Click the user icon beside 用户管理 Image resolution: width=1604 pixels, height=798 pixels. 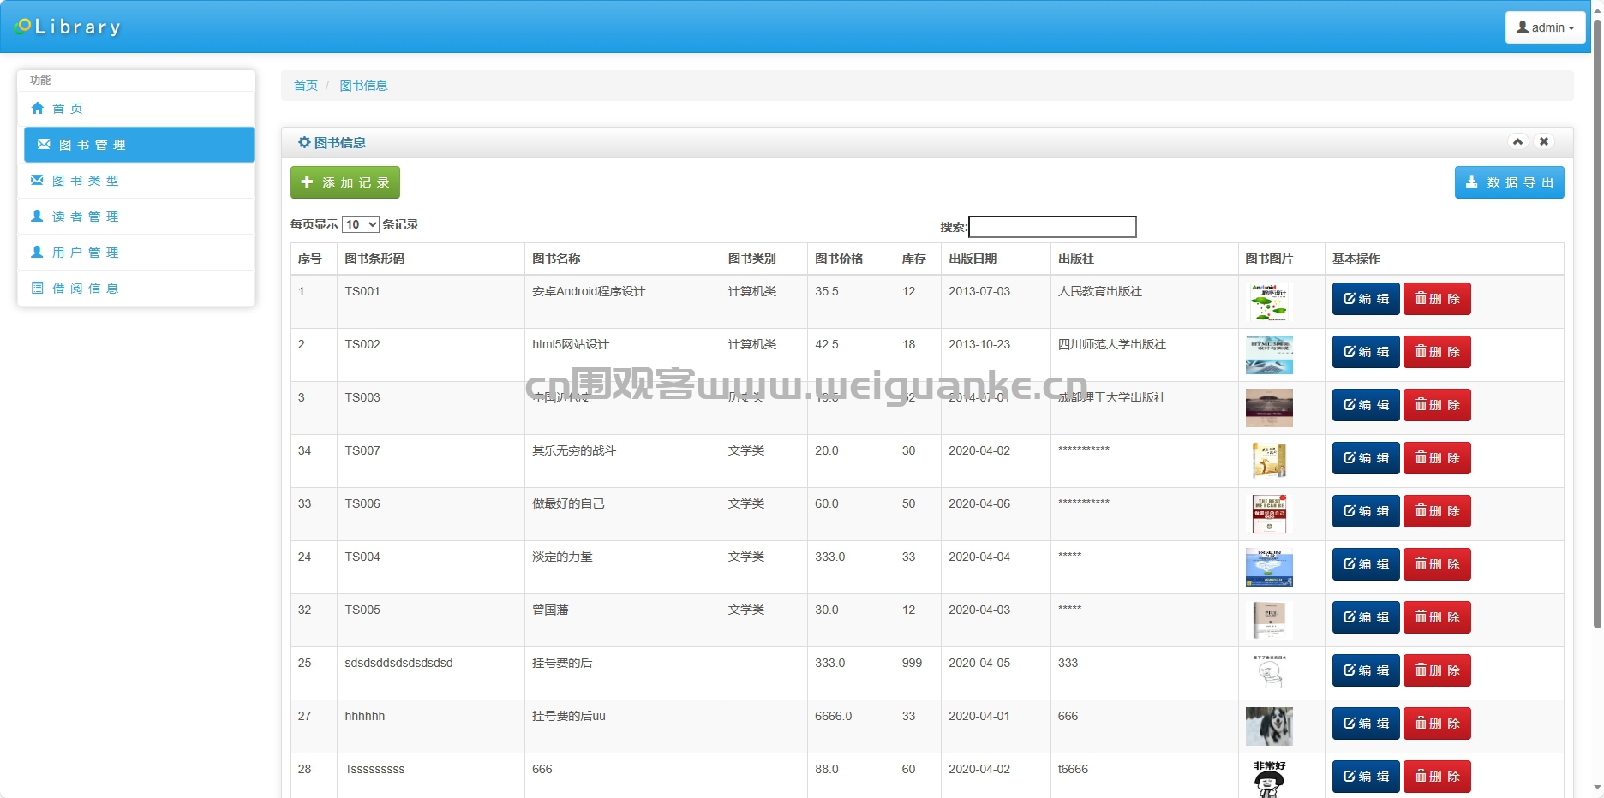(x=37, y=253)
